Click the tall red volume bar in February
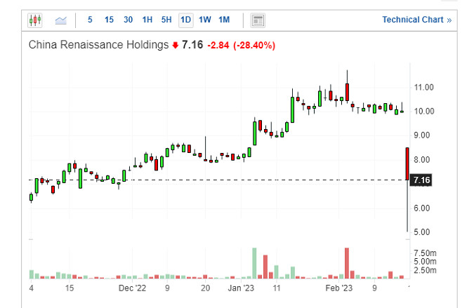The height and width of the screenshot is (308, 474). (x=347, y=263)
